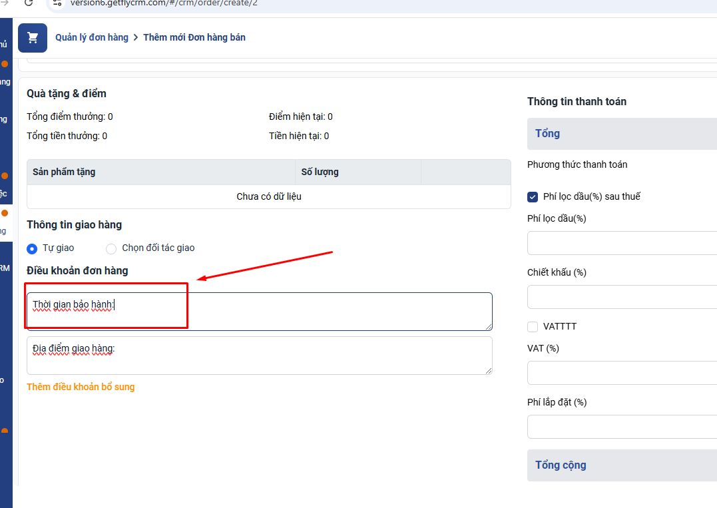
Task: Click Thêm mới Đơn hàng bán breadcrumb
Action: pyautogui.click(x=194, y=37)
